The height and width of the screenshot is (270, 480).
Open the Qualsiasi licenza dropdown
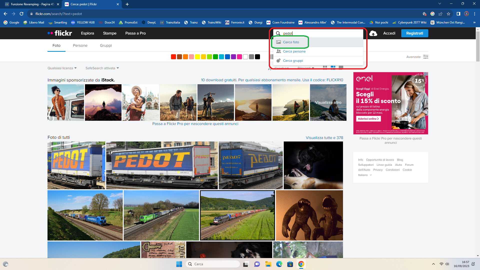pos(62,68)
